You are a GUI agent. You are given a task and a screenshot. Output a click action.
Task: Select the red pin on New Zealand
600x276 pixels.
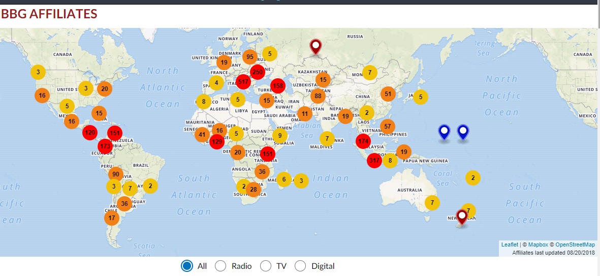click(462, 218)
